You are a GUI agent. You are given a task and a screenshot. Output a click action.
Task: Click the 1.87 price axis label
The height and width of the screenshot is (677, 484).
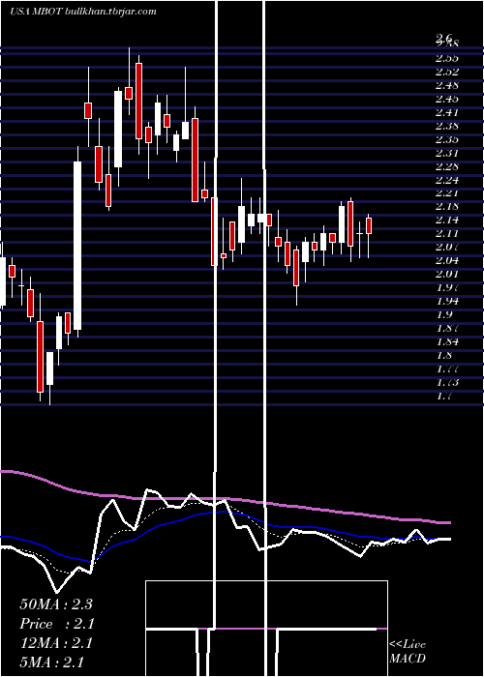pyautogui.click(x=447, y=328)
